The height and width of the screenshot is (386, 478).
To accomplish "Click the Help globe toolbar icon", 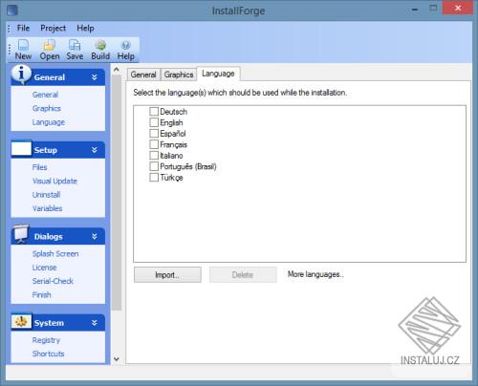I will [x=126, y=45].
